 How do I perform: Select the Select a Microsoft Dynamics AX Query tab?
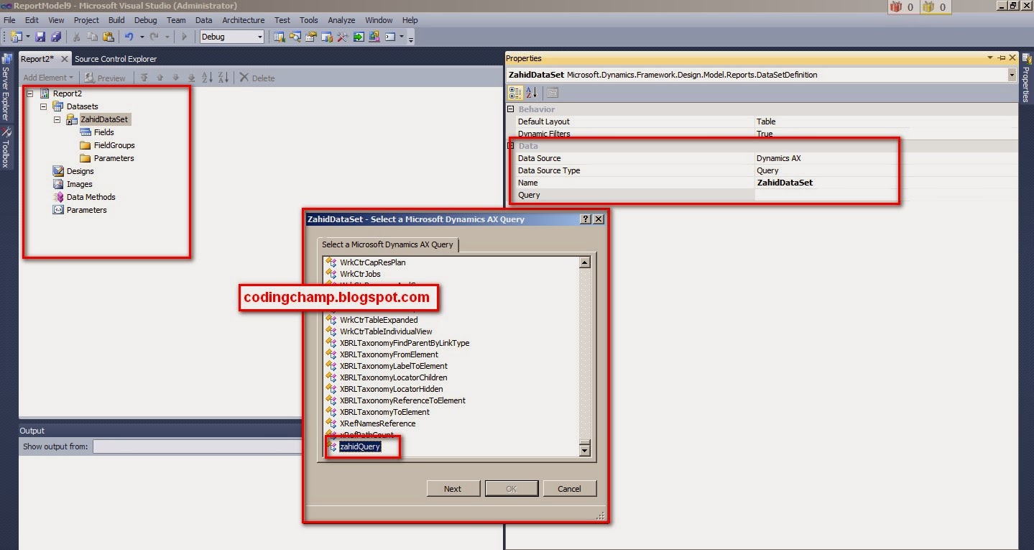tap(387, 244)
